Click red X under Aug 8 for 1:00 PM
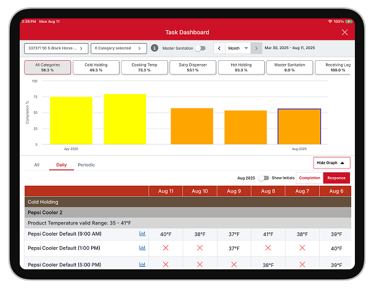The image size is (374, 289). (268, 248)
